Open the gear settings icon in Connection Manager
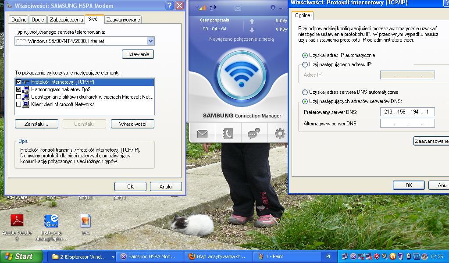The width and height of the screenshot is (449, 263). (280, 133)
